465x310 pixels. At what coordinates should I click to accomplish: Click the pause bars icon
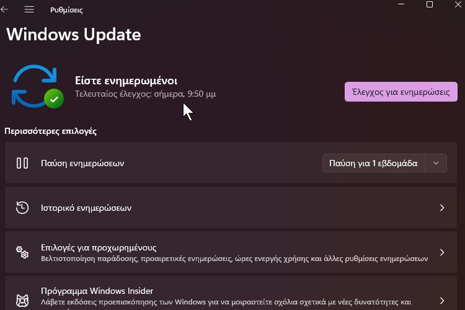point(22,163)
